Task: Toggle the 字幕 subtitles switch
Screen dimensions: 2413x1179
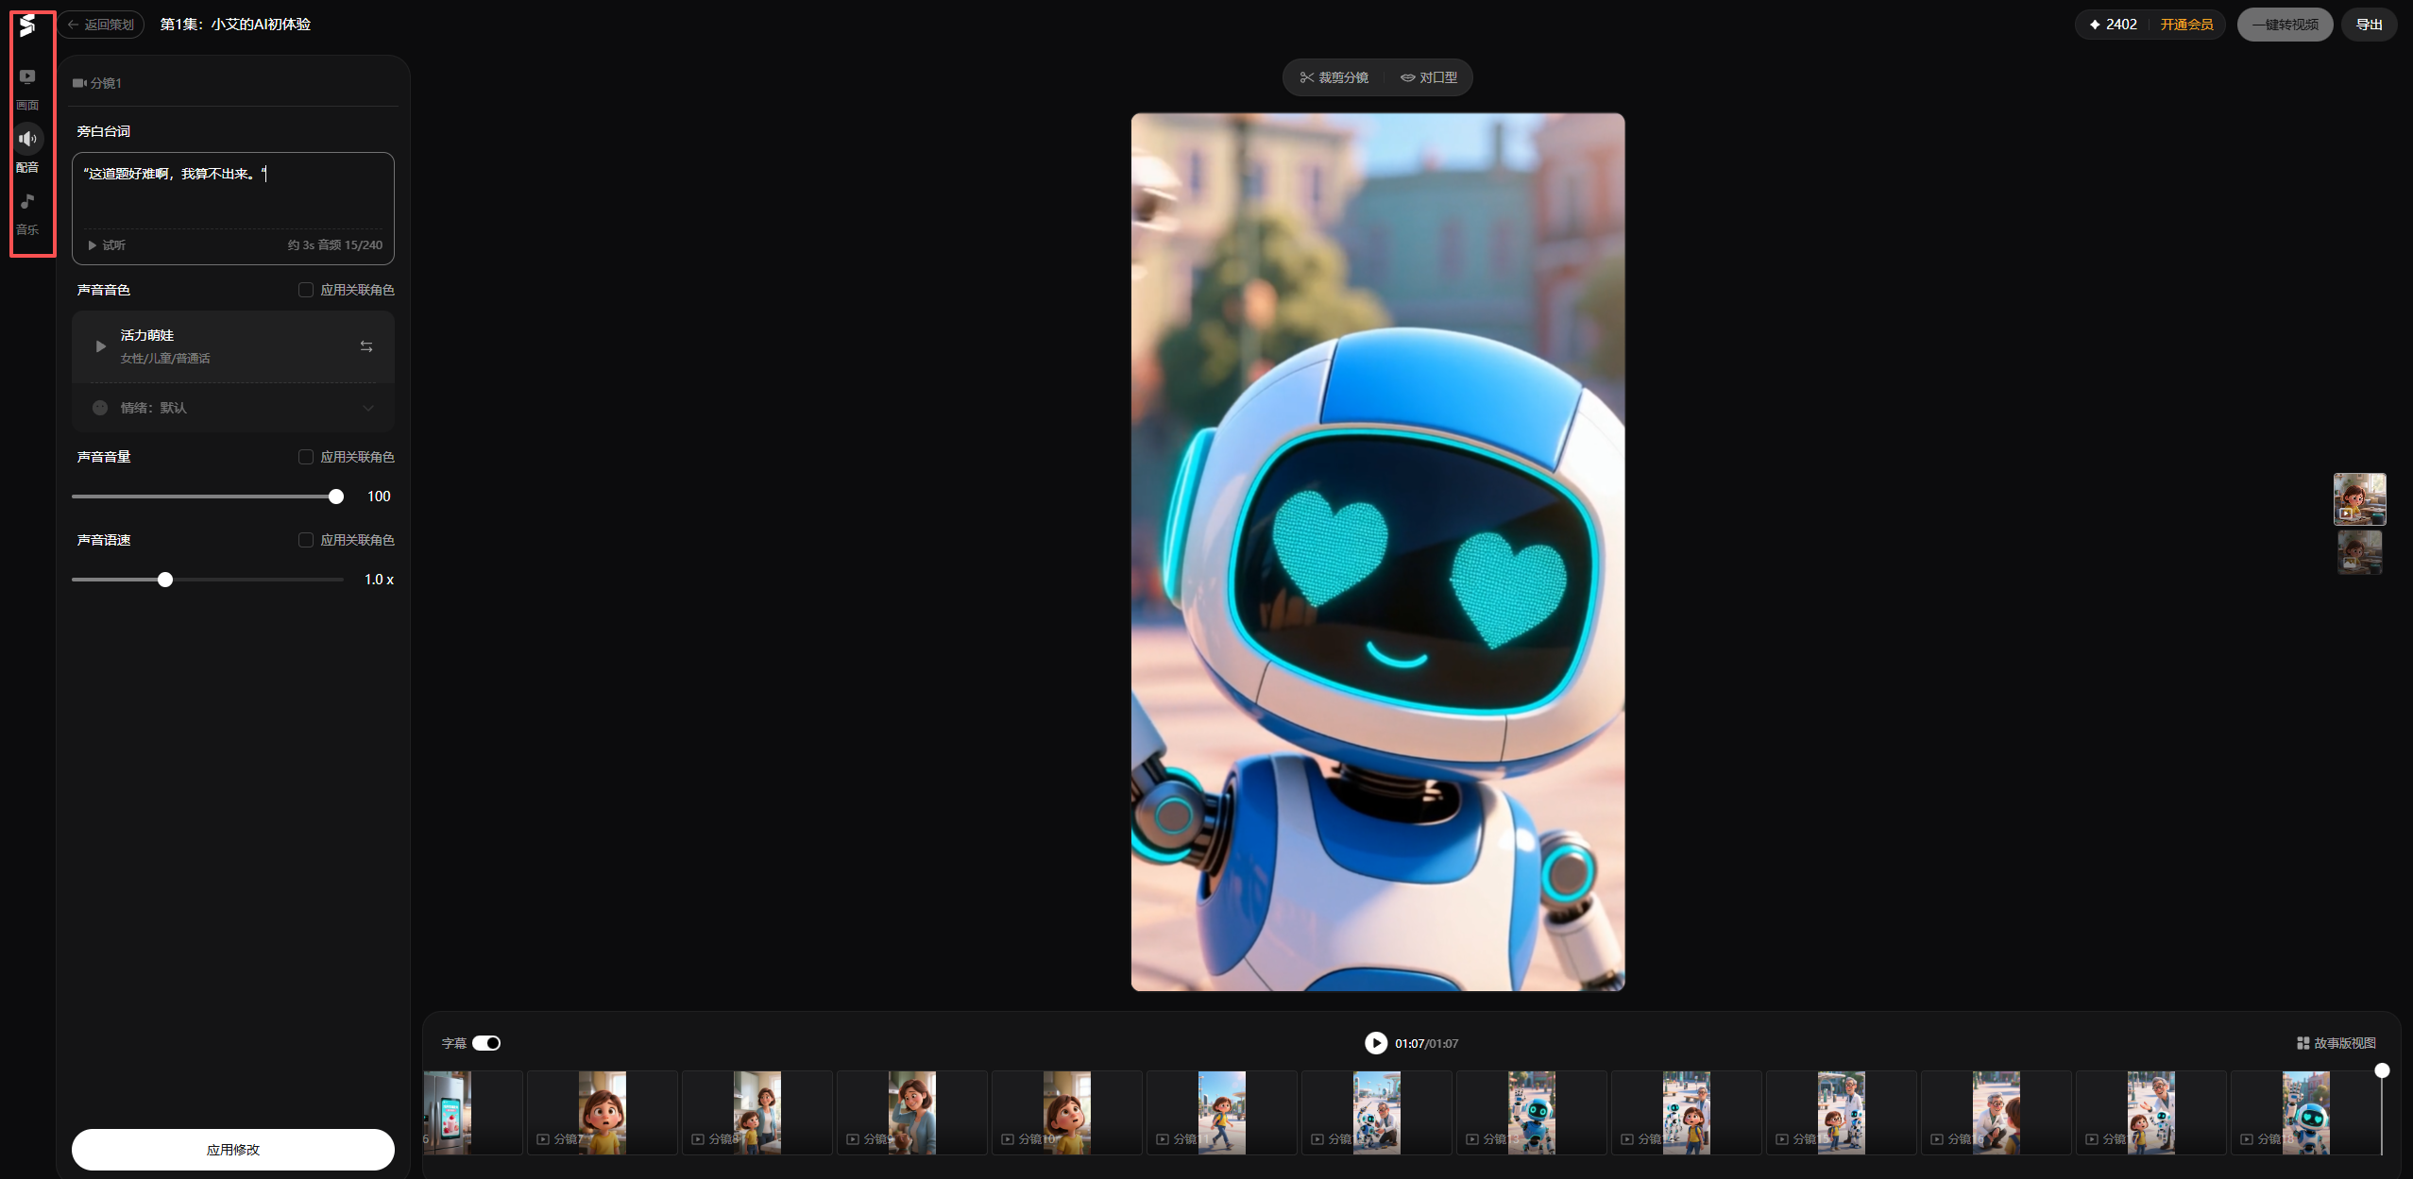Action: click(x=486, y=1043)
